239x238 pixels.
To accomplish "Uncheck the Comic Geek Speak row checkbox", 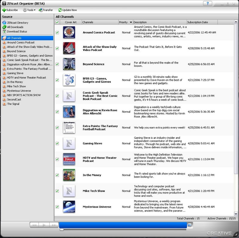I will tap(57, 96).
